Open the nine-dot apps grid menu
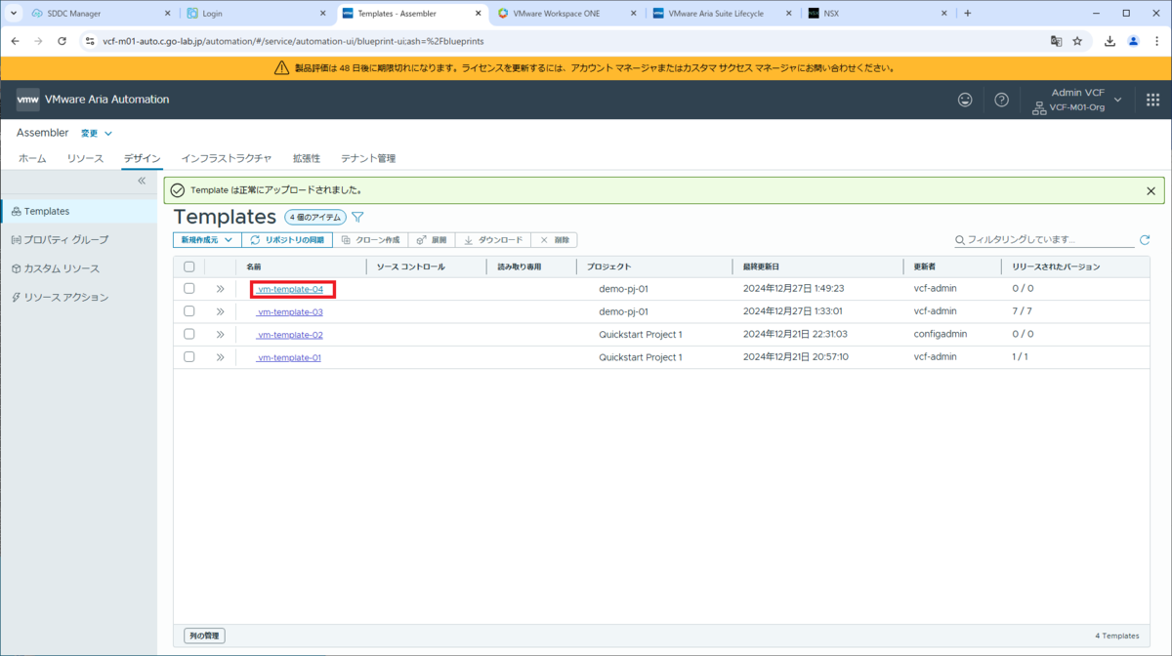The width and height of the screenshot is (1172, 656). [1152, 100]
